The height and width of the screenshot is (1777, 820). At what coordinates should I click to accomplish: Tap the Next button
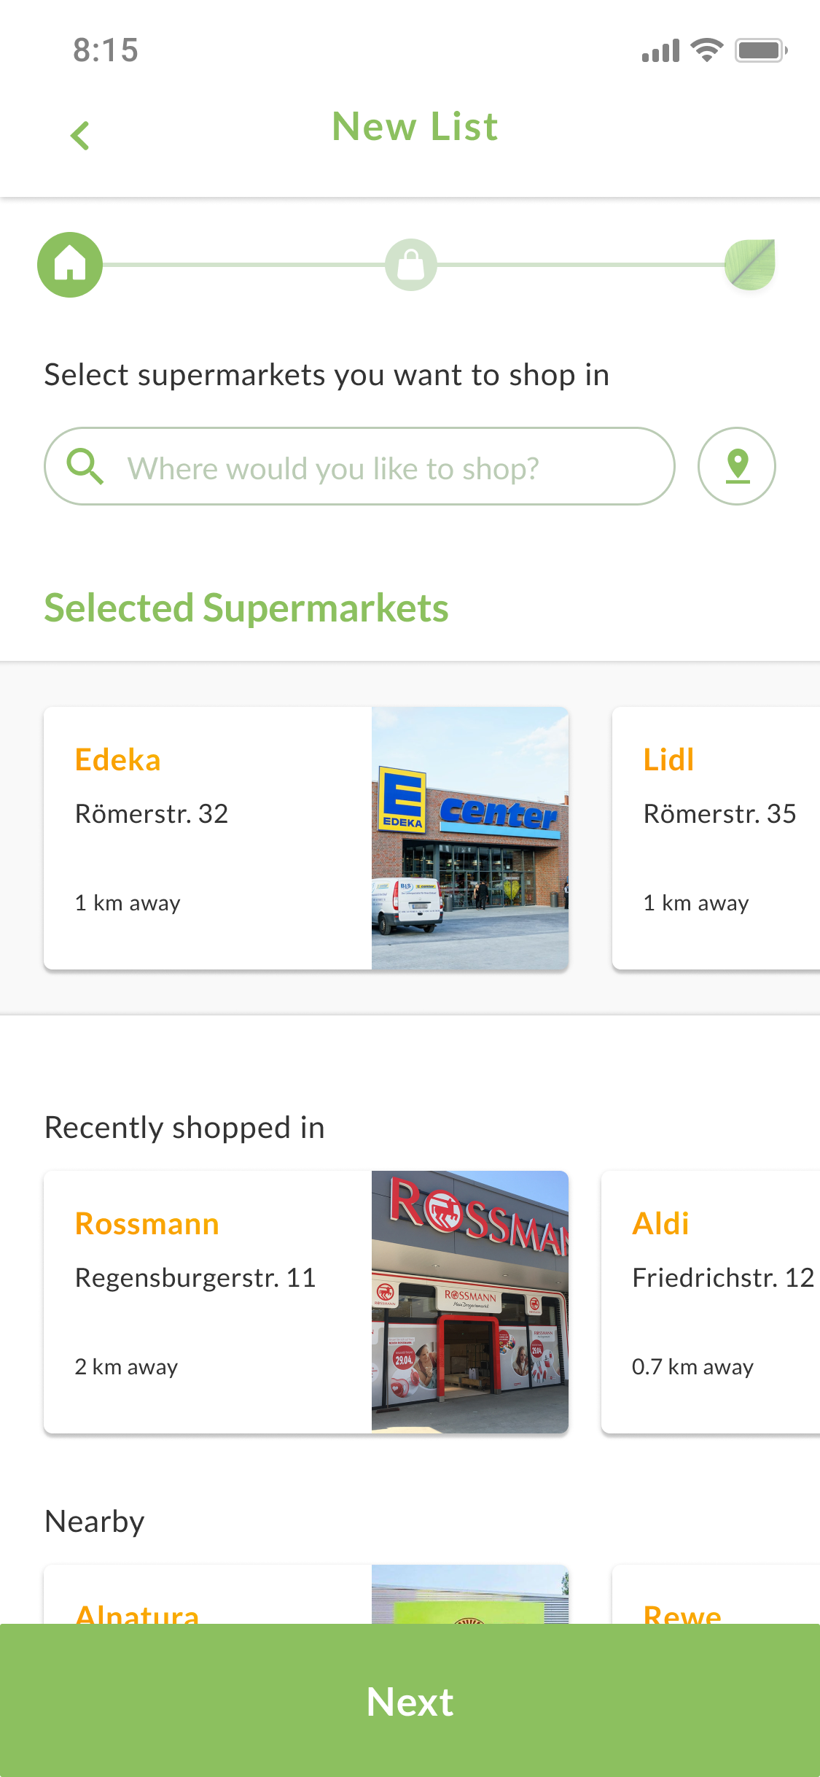coord(410,1700)
